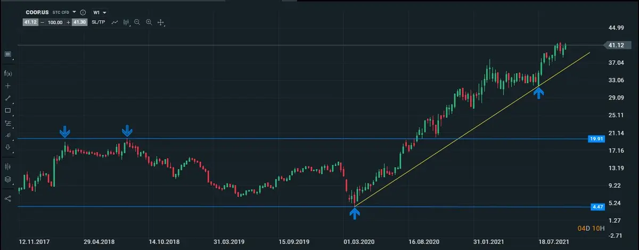This screenshot has width=639, height=250.
Task: Open the f(x) indicators menu
Action: click(x=8, y=73)
